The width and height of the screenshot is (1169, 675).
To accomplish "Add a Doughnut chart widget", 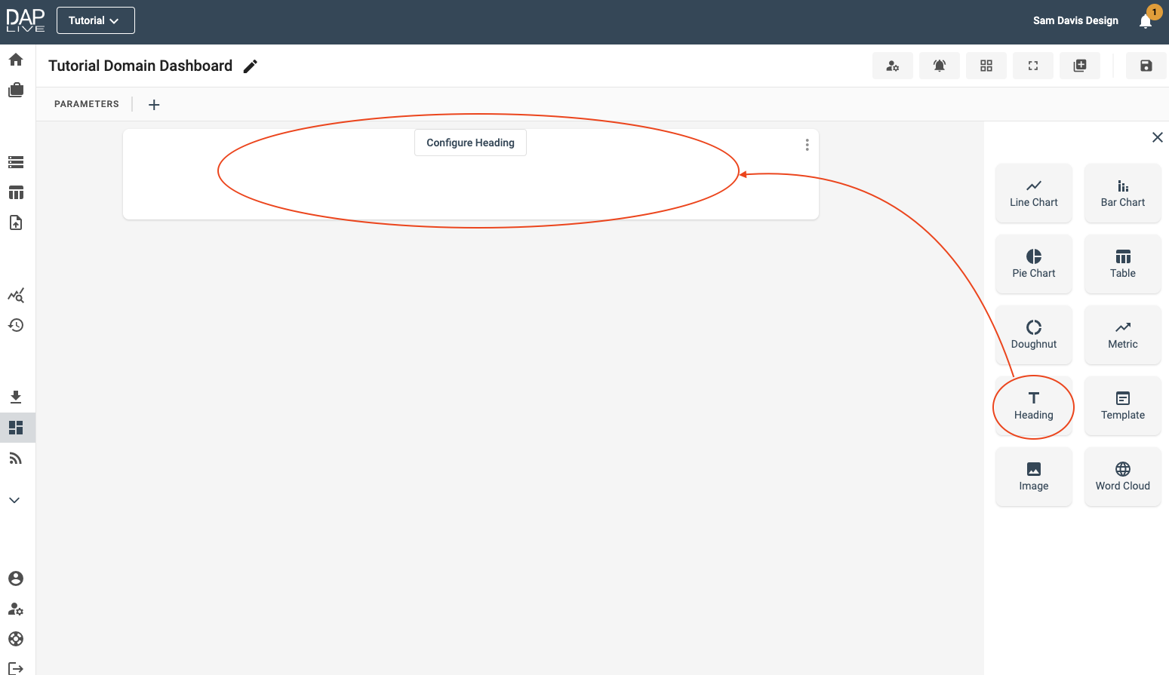I will tap(1033, 335).
